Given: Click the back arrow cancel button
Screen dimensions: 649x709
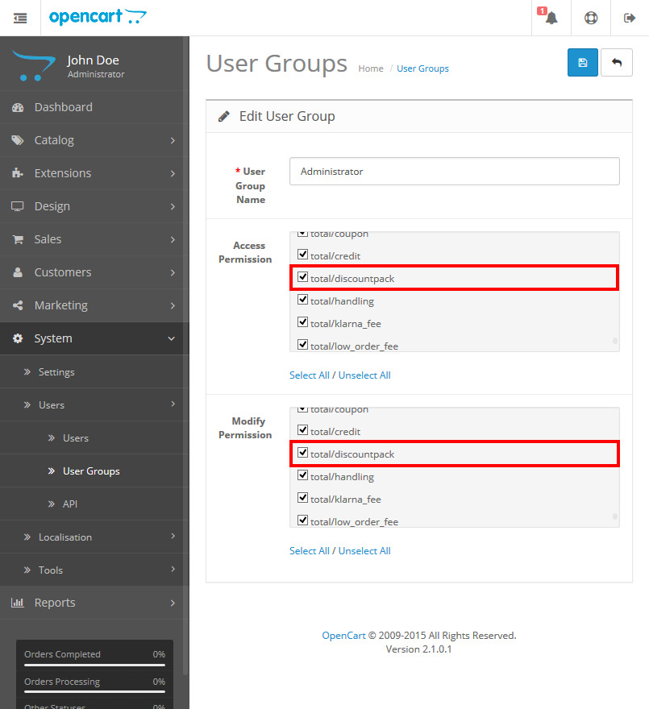Looking at the screenshot, I should click(x=617, y=62).
